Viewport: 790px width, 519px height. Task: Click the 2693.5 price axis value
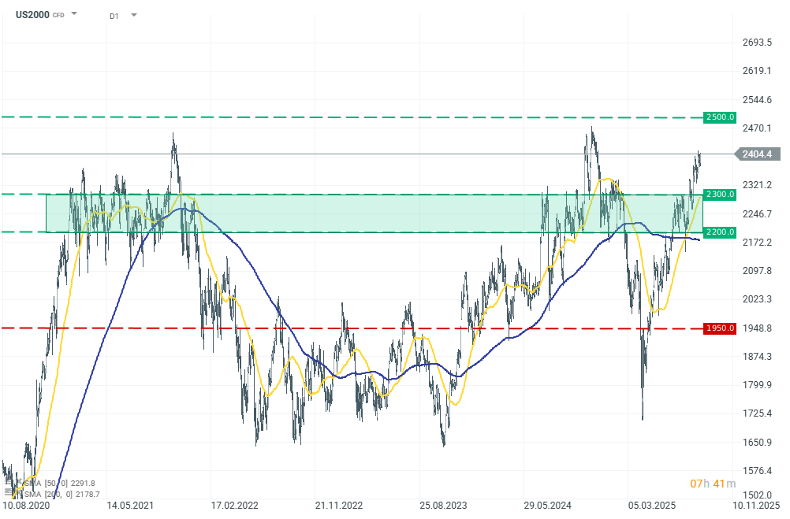[757, 43]
